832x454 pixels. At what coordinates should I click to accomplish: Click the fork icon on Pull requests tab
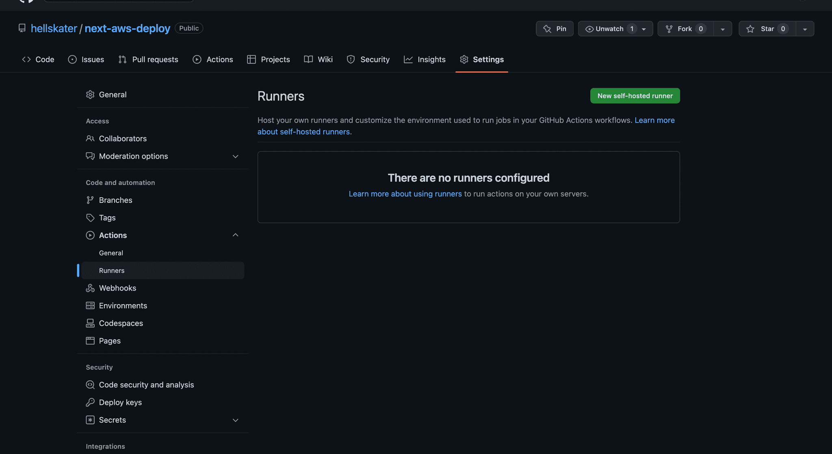point(122,59)
